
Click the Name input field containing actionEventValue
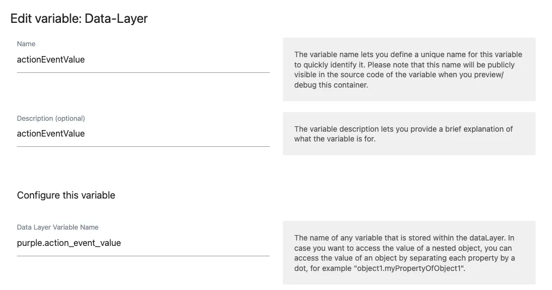[143, 59]
